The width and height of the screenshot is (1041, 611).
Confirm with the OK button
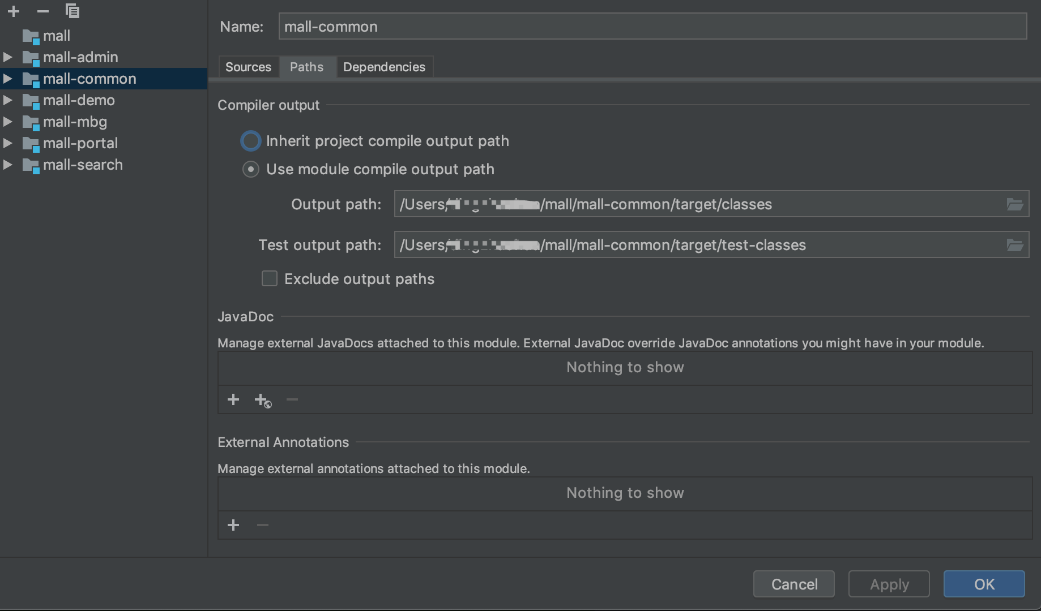tap(984, 584)
